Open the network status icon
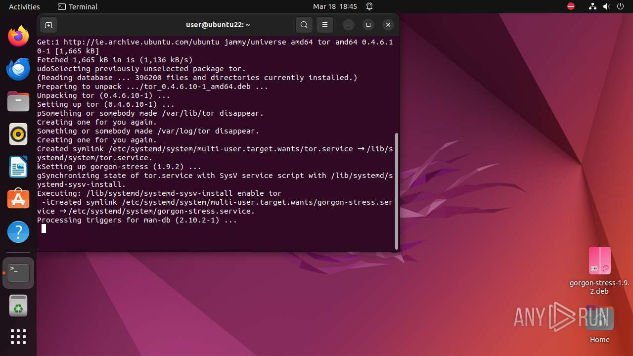 tap(593, 7)
